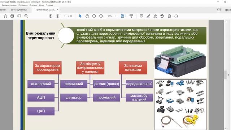Activate the hand pan tool
The image size is (231, 130).
pos(87,16)
